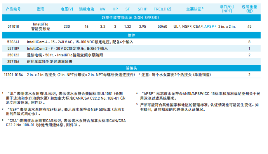This screenshot has height=154, width=268.
Task: Click the frequency value 50/60
Action: tap(162, 27)
